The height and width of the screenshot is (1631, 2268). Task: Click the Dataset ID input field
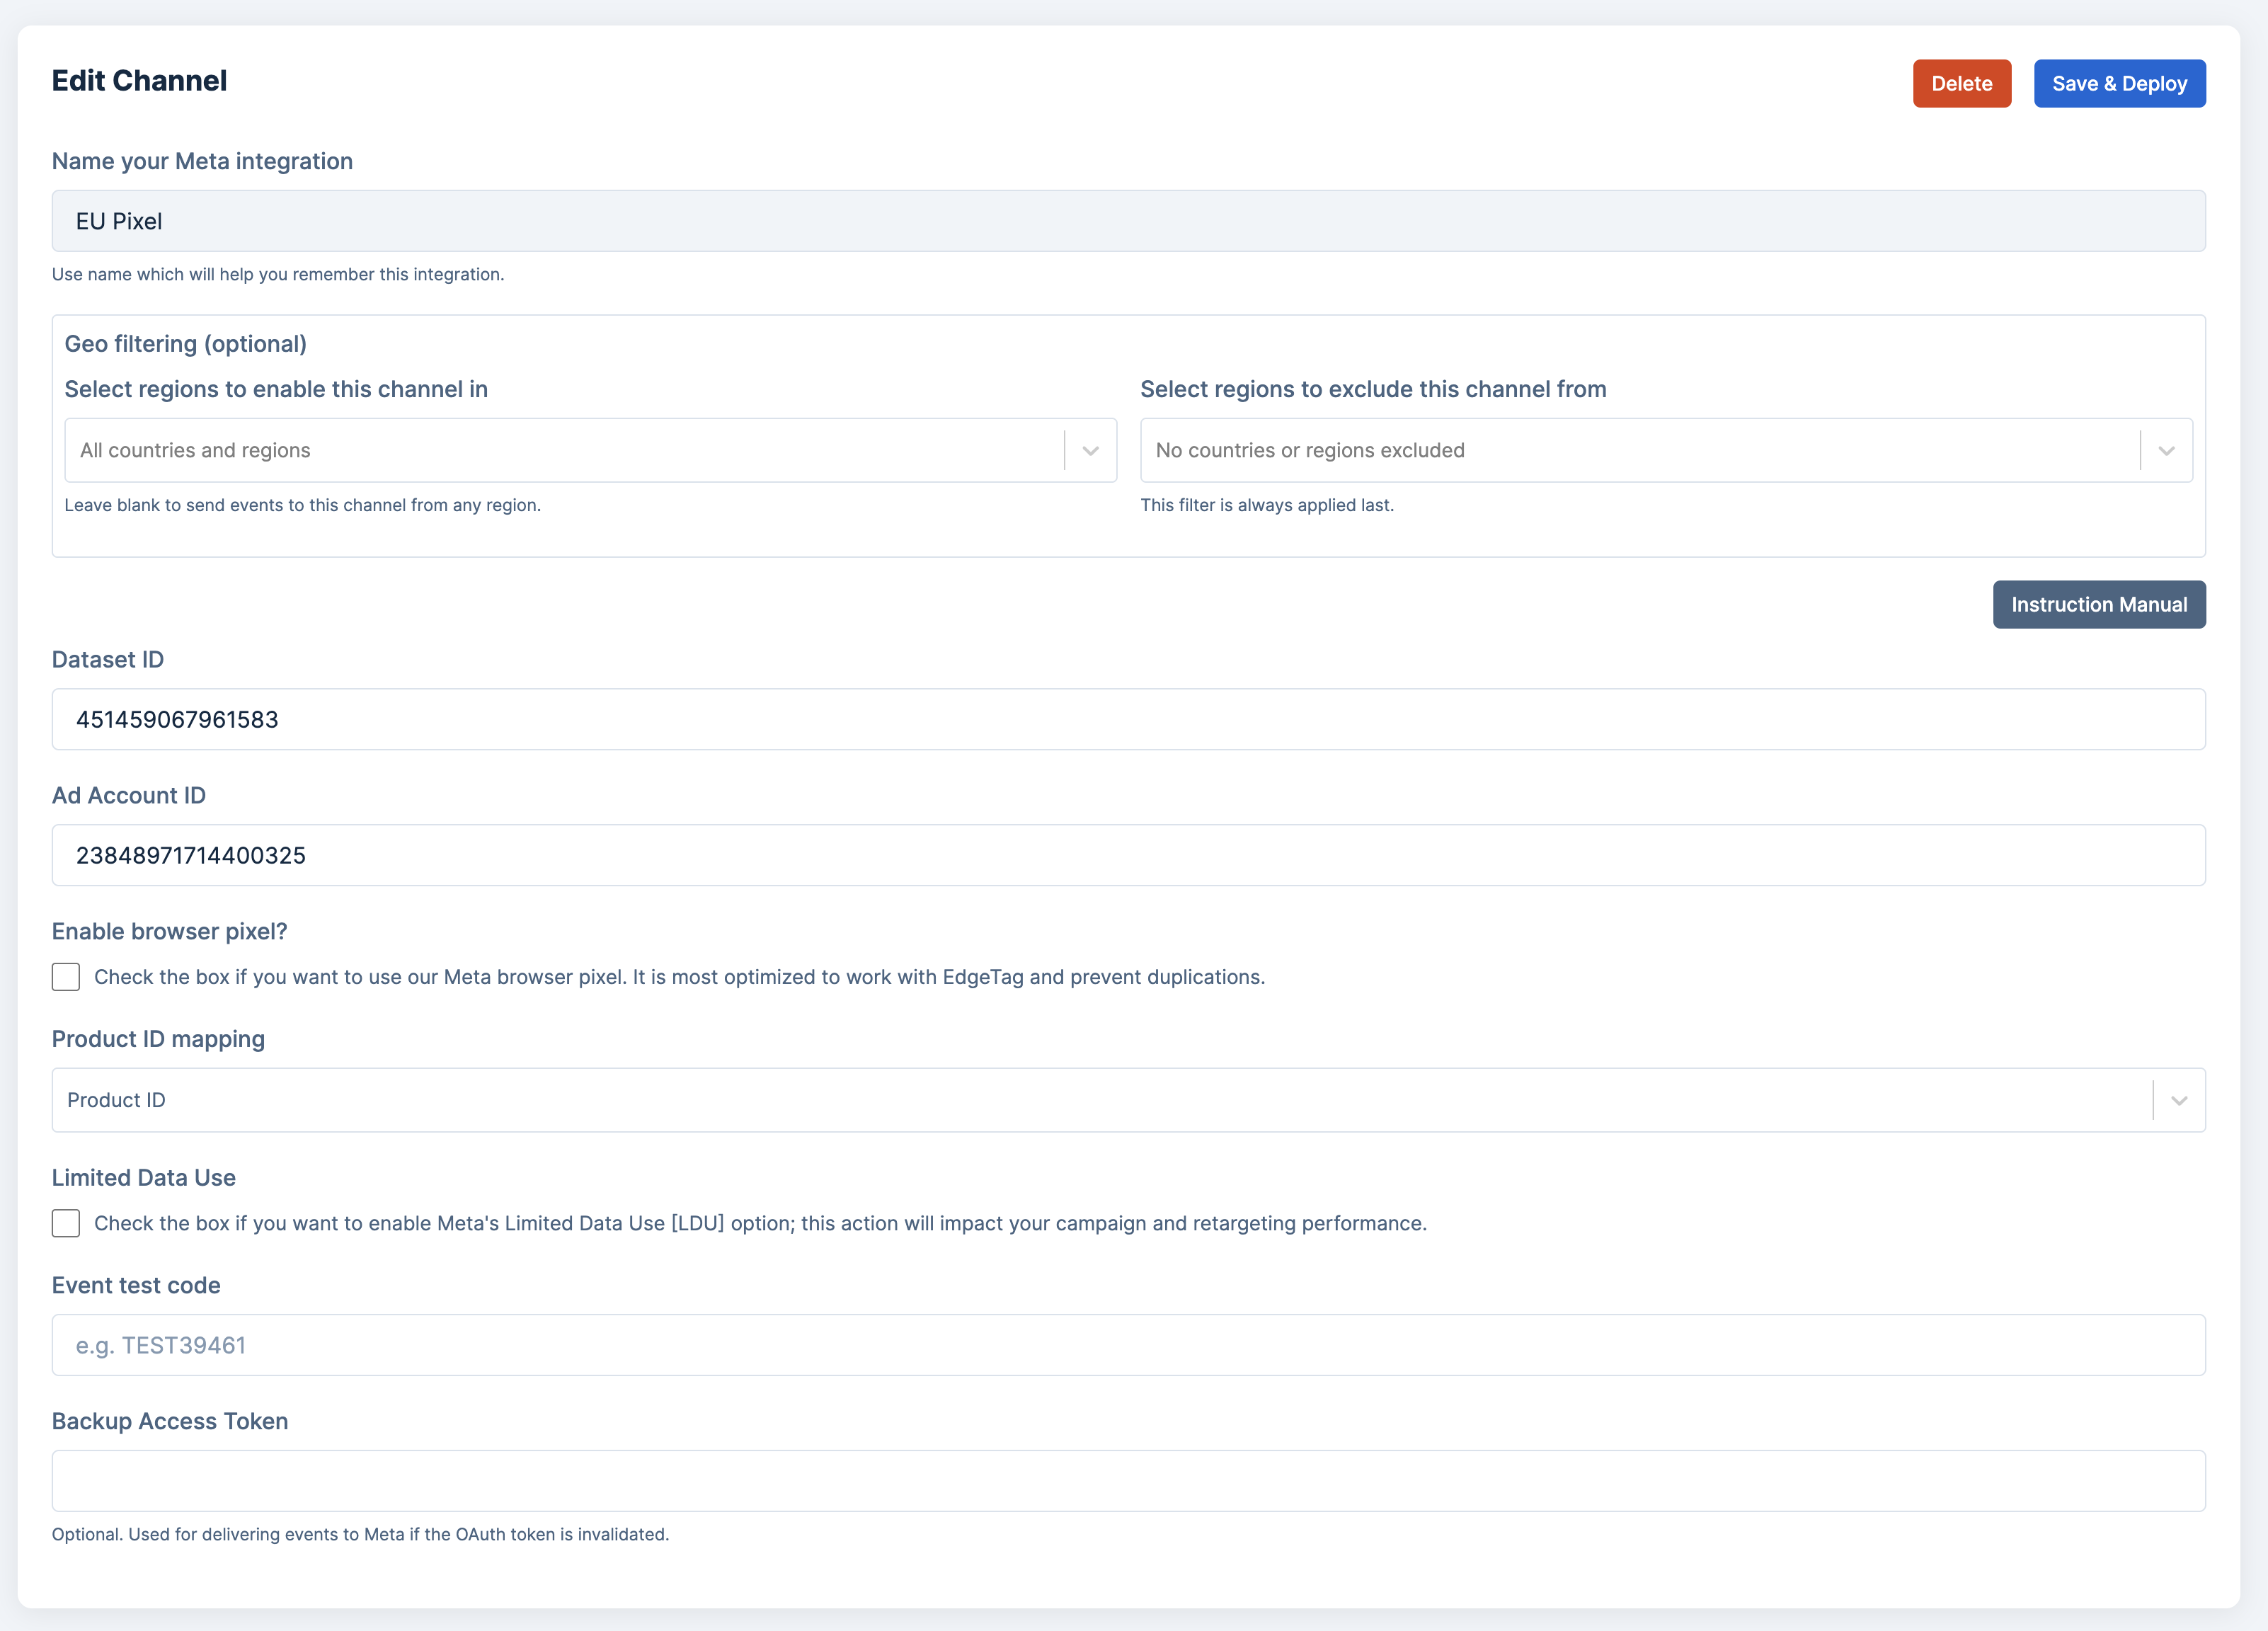click(x=1127, y=719)
